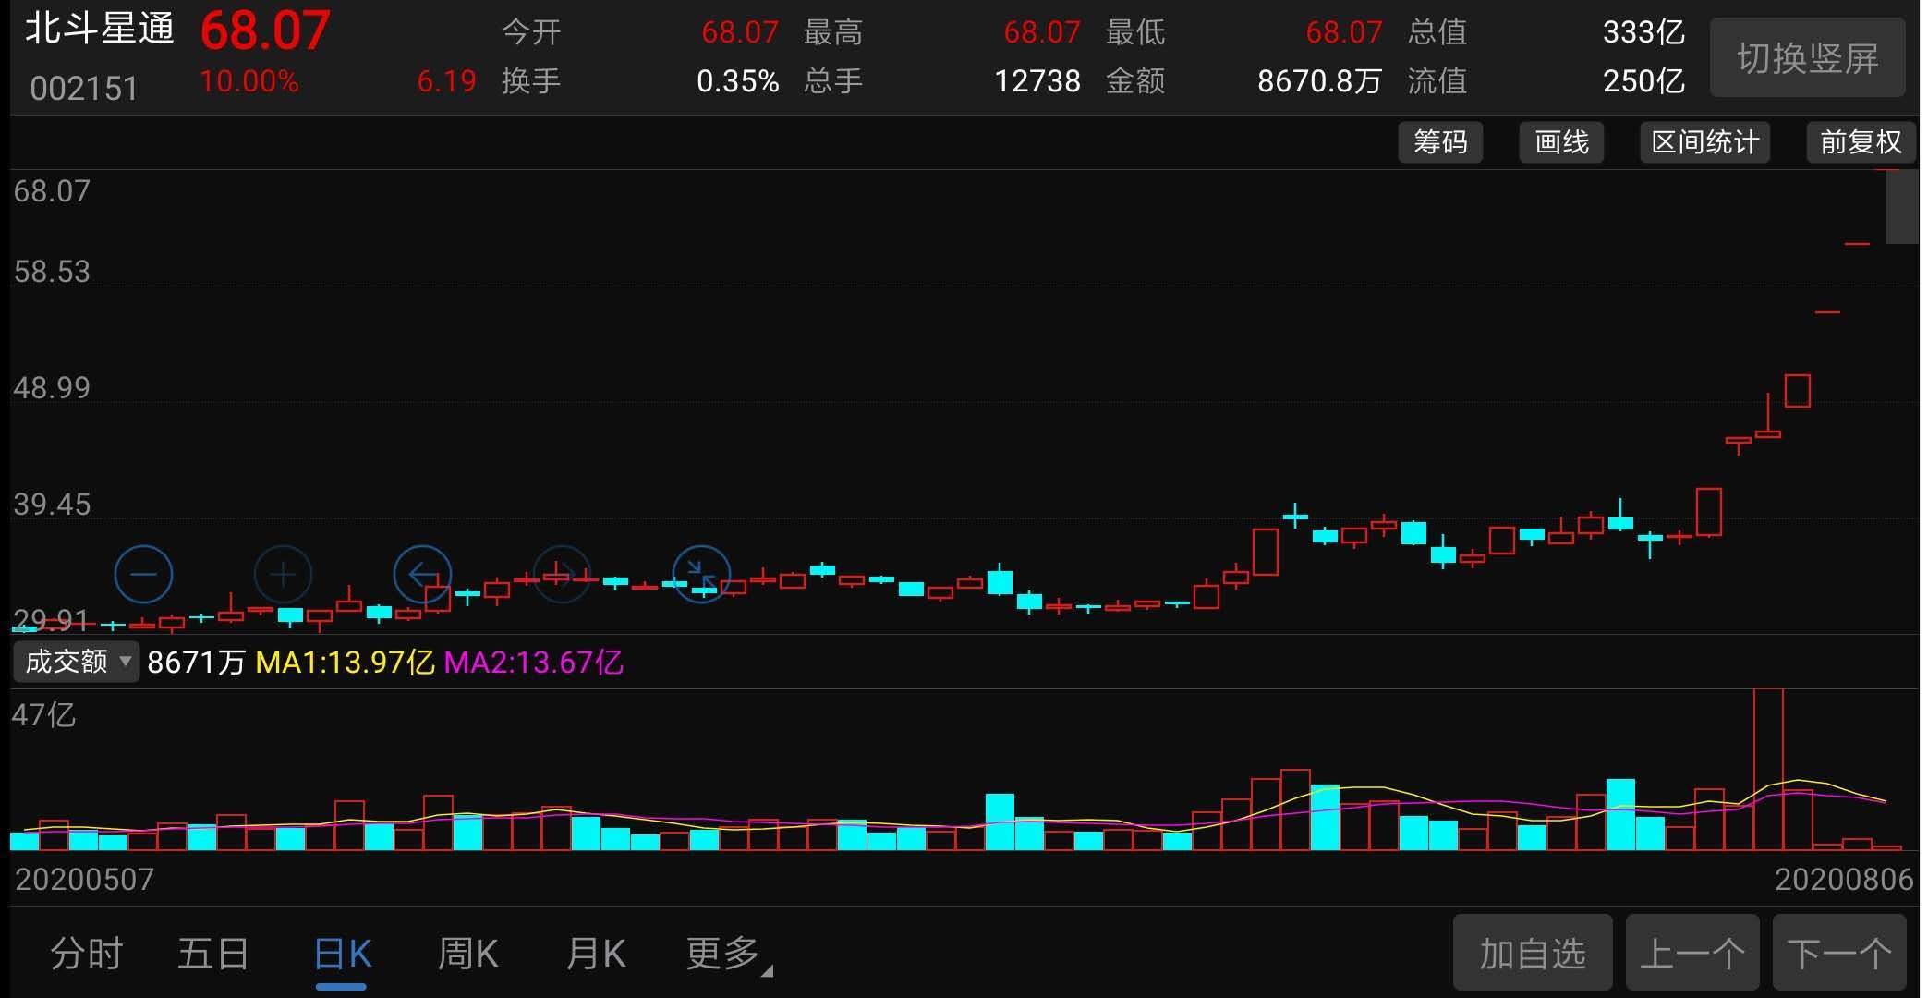1928x998 pixels.
Task: Go to next stock with 下一个
Action: point(1839,954)
